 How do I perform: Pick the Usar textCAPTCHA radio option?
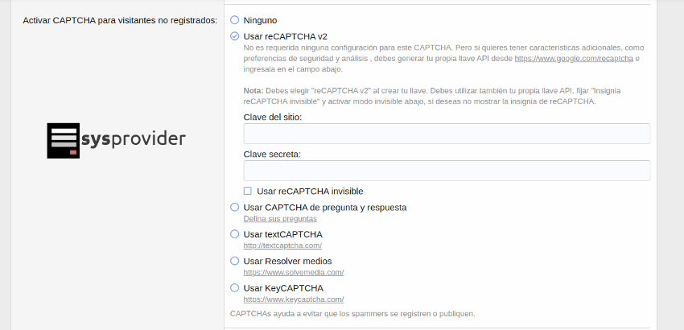(234, 234)
